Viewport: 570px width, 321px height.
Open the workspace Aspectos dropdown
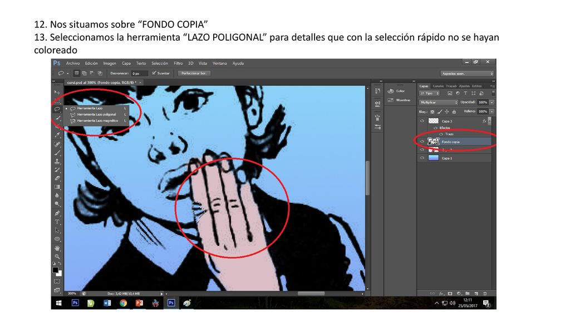(467, 74)
